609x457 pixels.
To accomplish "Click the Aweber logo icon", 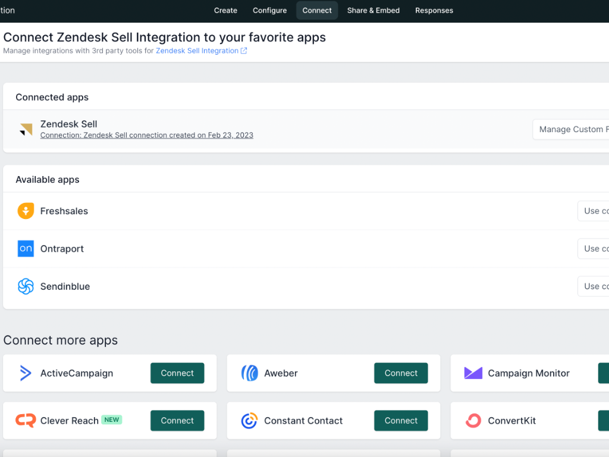I will (249, 373).
